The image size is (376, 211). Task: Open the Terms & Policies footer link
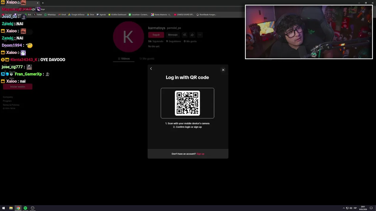[11, 105]
